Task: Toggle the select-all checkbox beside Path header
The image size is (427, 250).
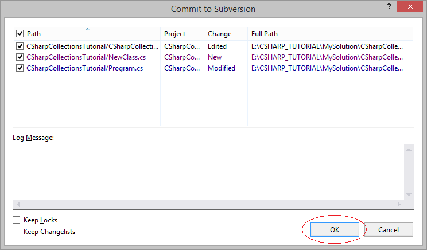Action: click(x=20, y=34)
